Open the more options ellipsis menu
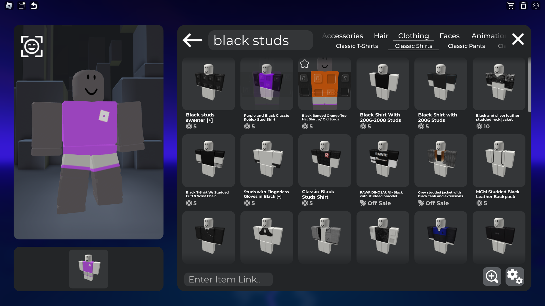 [536, 6]
